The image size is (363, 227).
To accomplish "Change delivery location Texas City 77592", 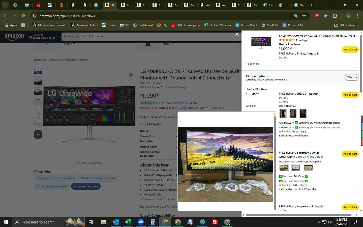I will pyautogui.click(x=42, y=37).
